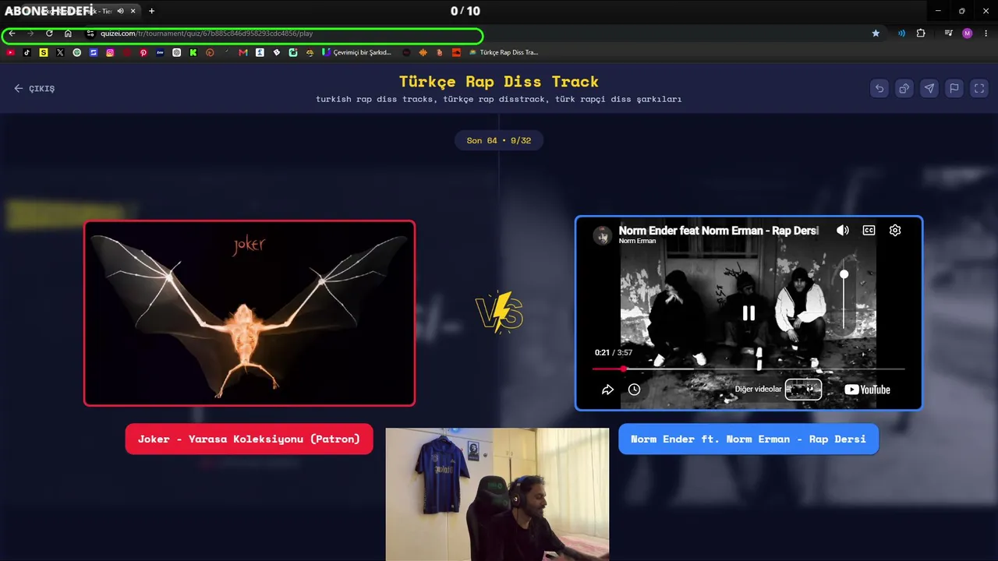Open the YouTube bookmark
Screen dimensions: 998x561
point(10,52)
